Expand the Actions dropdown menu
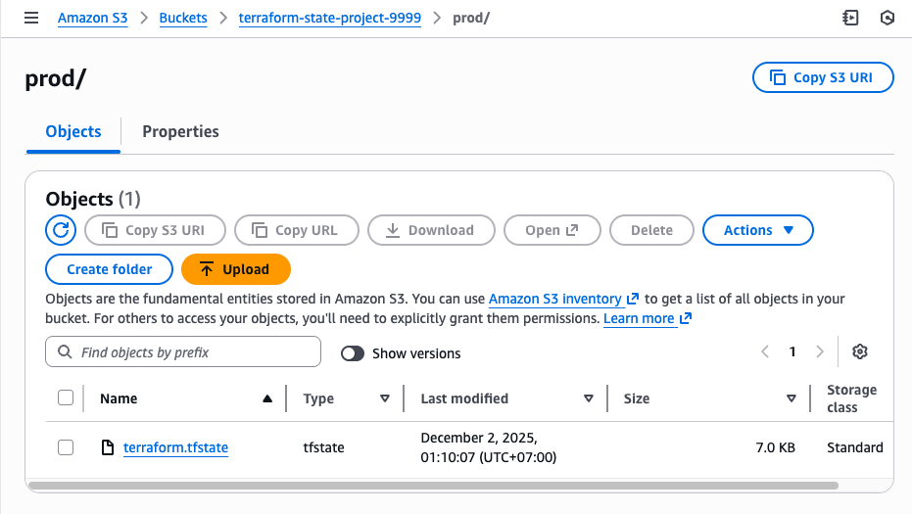Screen dimensions: 912x514 pos(758,230)
